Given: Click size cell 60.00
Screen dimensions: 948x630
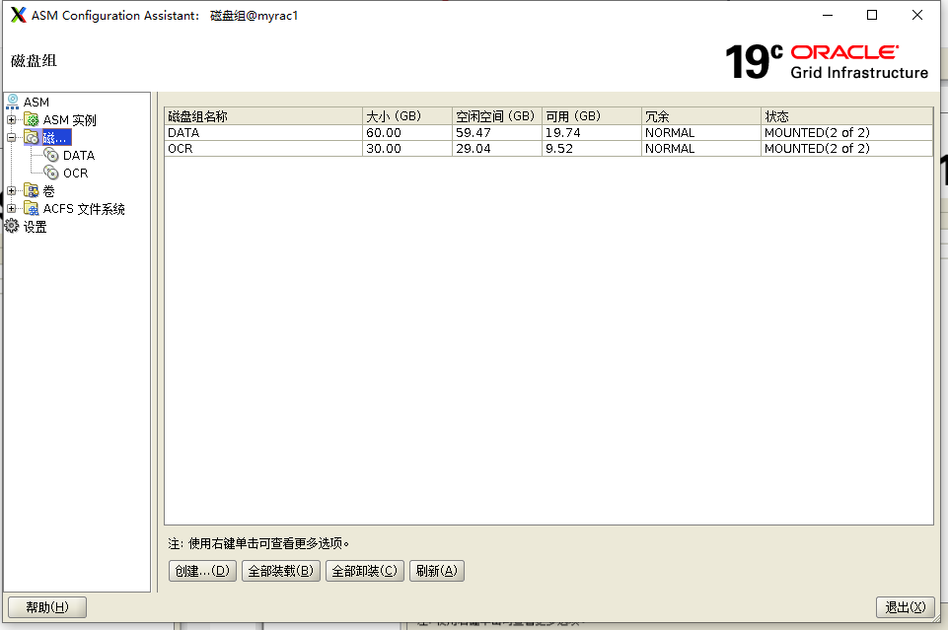Looking at the screenshot, I should pyautogui.click(x=406, y=132).
